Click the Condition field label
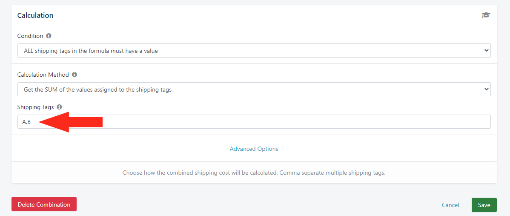This screenshot has height=216, width=510. (x=30, y=35)
